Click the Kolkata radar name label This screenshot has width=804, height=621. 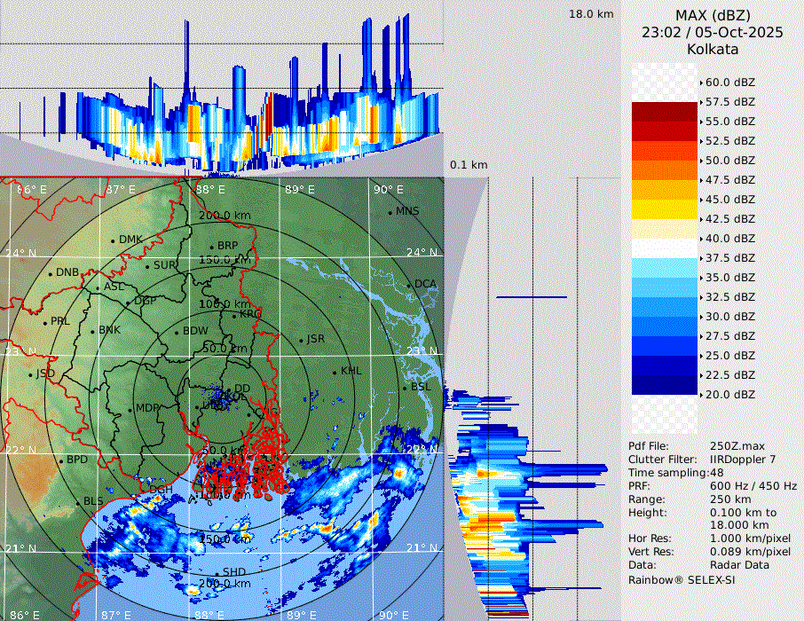click(713, 49)
